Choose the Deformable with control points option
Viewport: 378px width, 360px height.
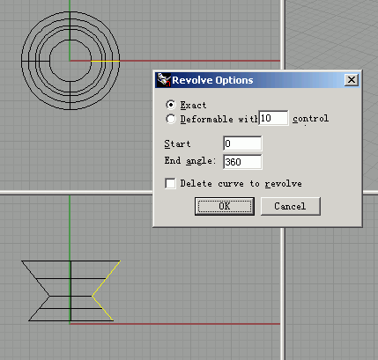point(171,119)
